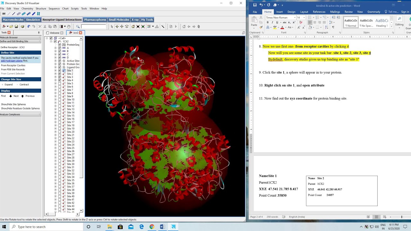Open Microsoft Edge from the taskbar

click(x=141, y=227)
